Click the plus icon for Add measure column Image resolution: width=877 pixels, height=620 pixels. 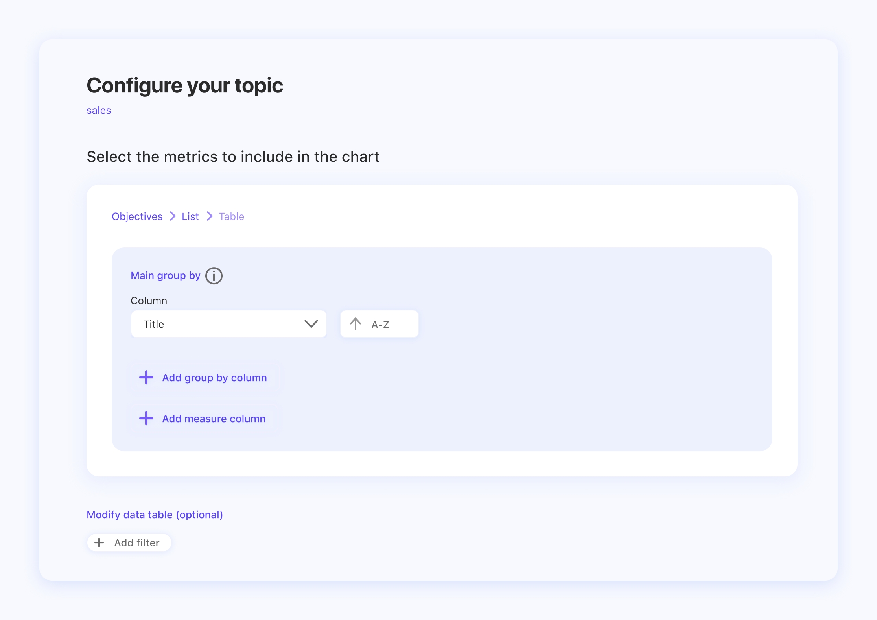[x=146, y=418]
